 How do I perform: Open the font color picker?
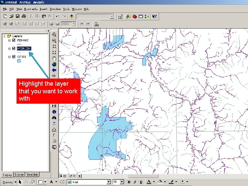coord(154,182)
